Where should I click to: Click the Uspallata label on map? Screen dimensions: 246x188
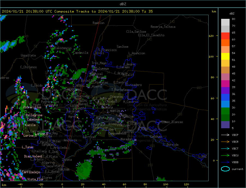28,55
